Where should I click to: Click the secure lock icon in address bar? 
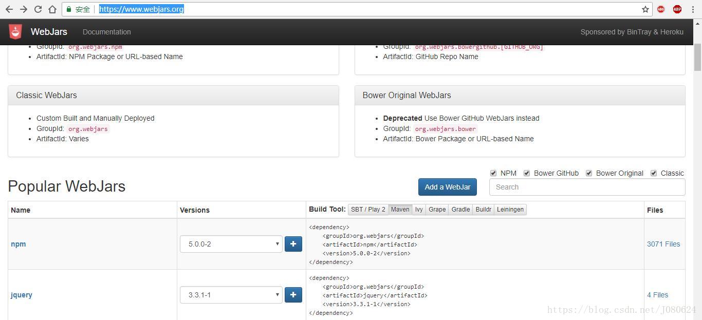pyautogui.click(x=69, y=9)
